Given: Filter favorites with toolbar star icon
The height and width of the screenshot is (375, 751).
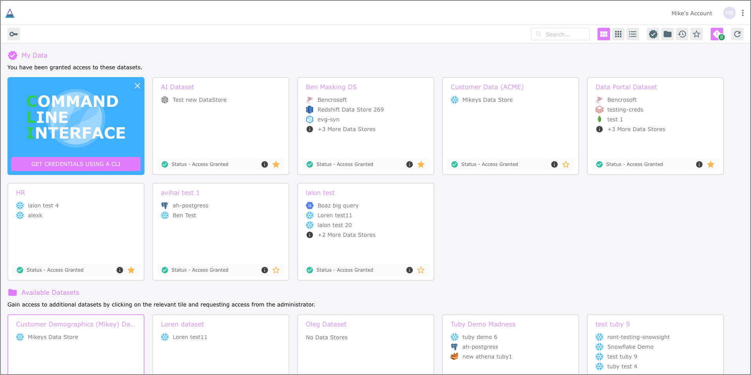Looking at the screenshot, I should 697,34.
